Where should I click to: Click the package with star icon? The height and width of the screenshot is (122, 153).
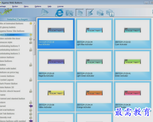(x=100, y=13)
